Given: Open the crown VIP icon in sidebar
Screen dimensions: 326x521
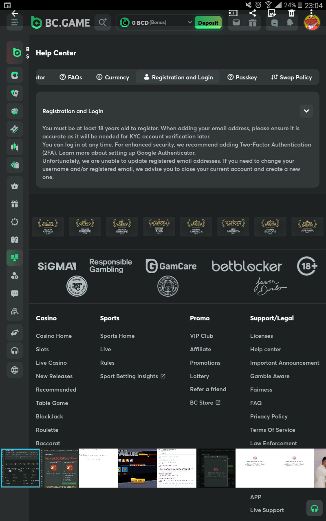Looking at the screenshot, I should [15, 186].
